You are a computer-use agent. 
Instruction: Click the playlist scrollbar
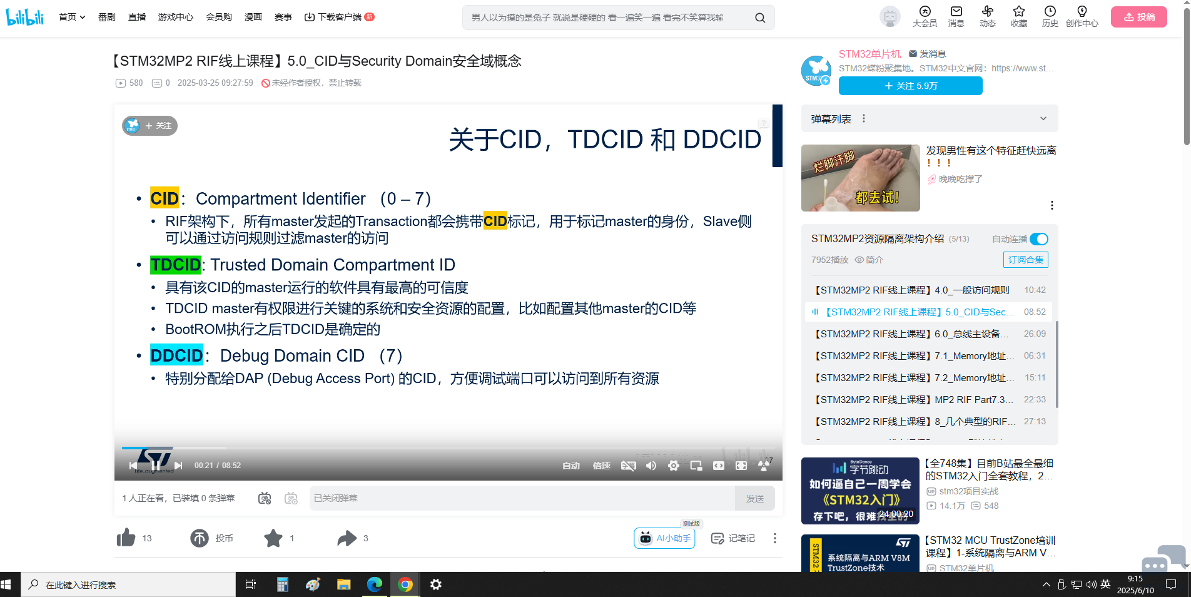click(x=1057, y=365)
